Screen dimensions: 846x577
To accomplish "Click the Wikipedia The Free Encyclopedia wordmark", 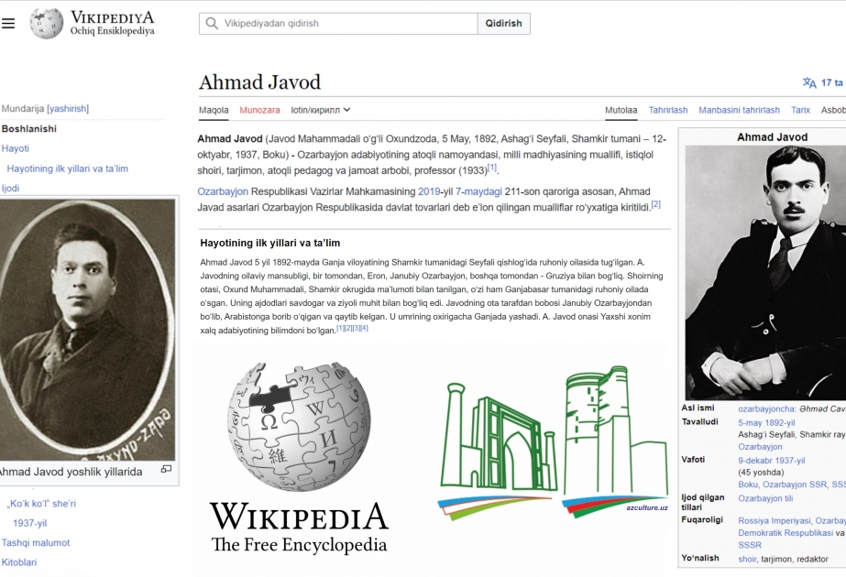I will click(299, 528).
